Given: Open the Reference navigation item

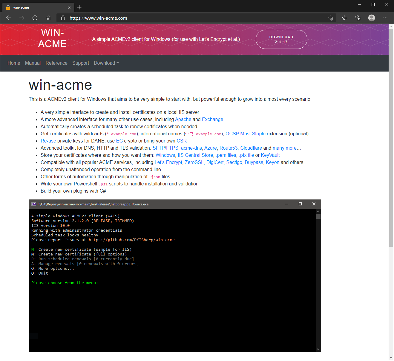Looking at the screenshot, I should coord(56,63).
